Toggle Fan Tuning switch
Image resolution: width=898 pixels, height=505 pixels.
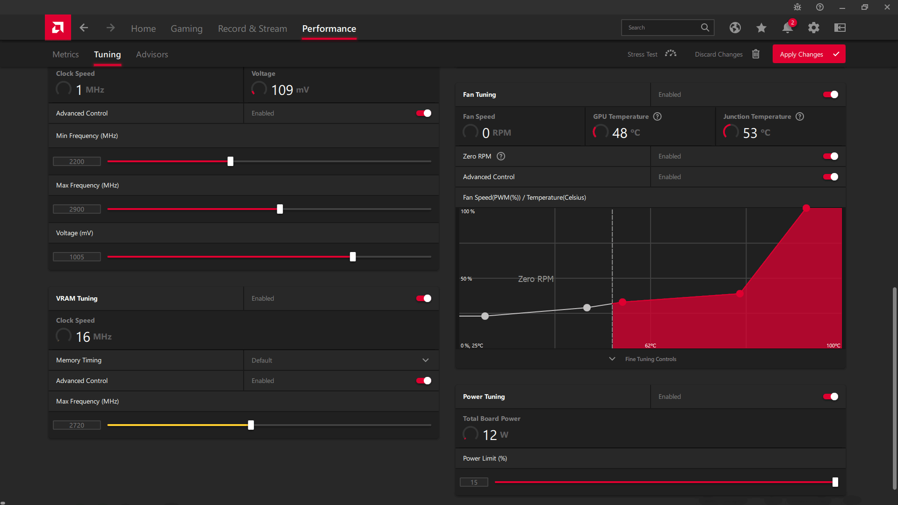831,94
